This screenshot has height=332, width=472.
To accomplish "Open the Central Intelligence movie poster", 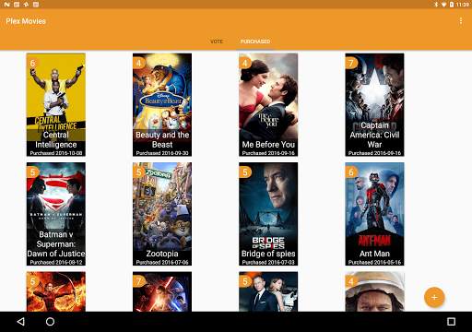I will tap(56, 105).
